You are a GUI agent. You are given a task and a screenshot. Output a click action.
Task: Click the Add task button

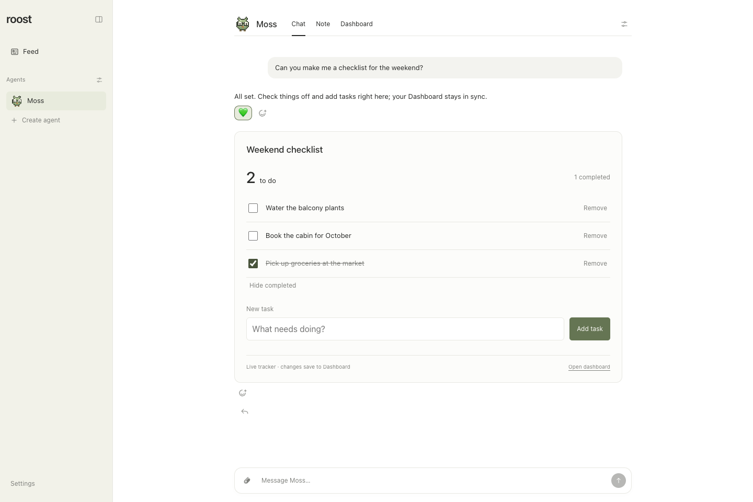coord(590,329)
